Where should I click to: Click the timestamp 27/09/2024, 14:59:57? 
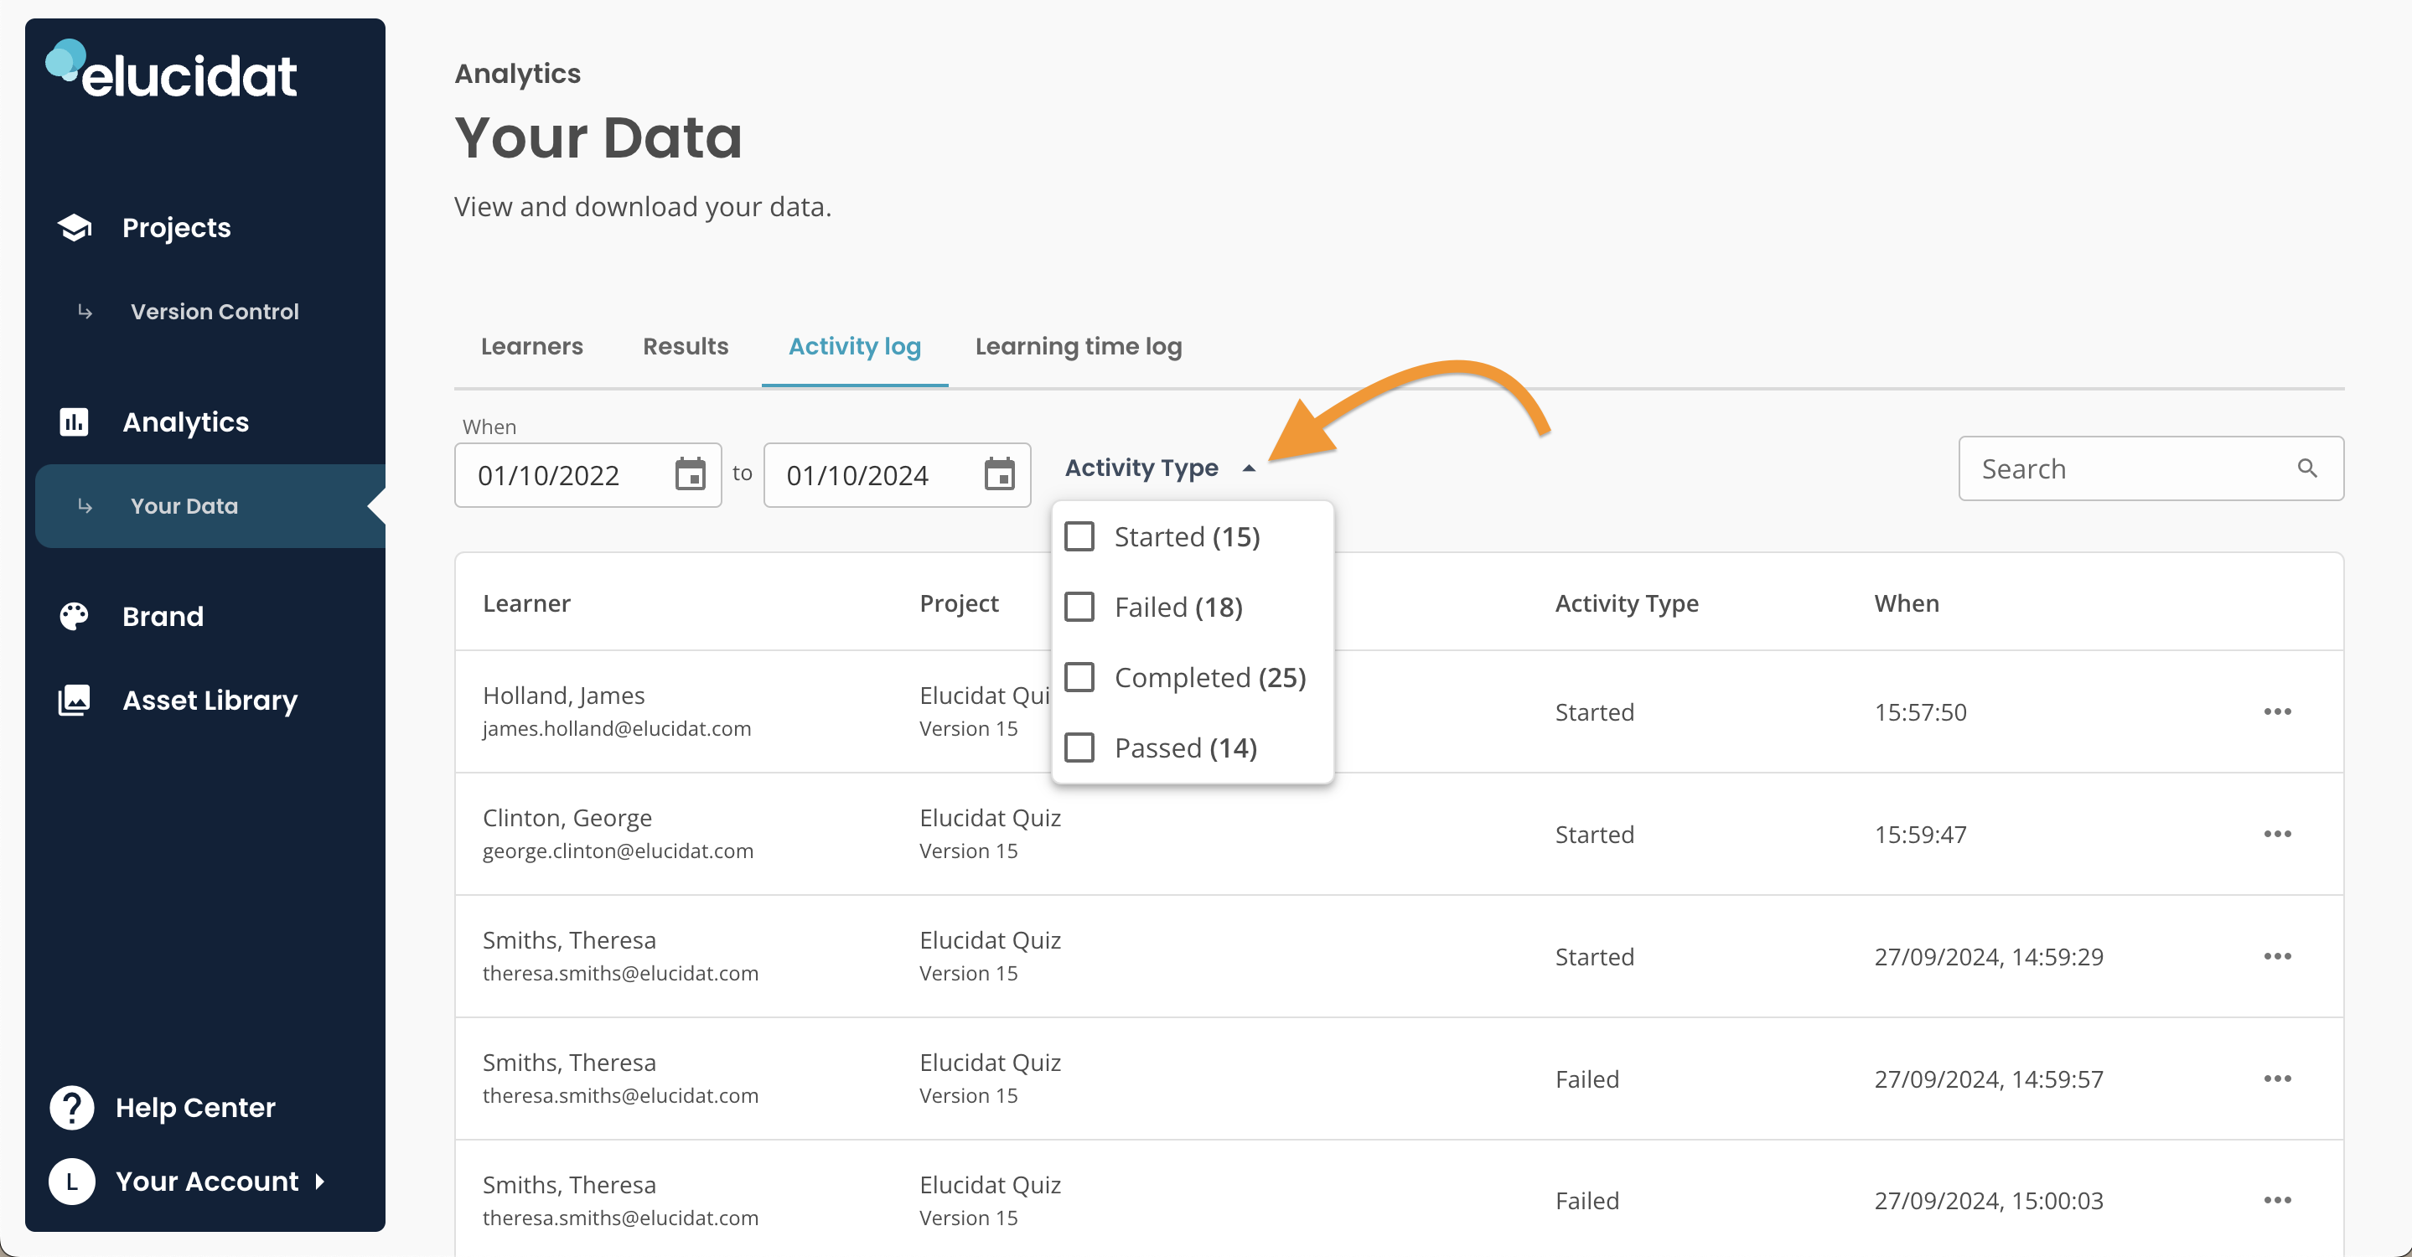1989,1079
